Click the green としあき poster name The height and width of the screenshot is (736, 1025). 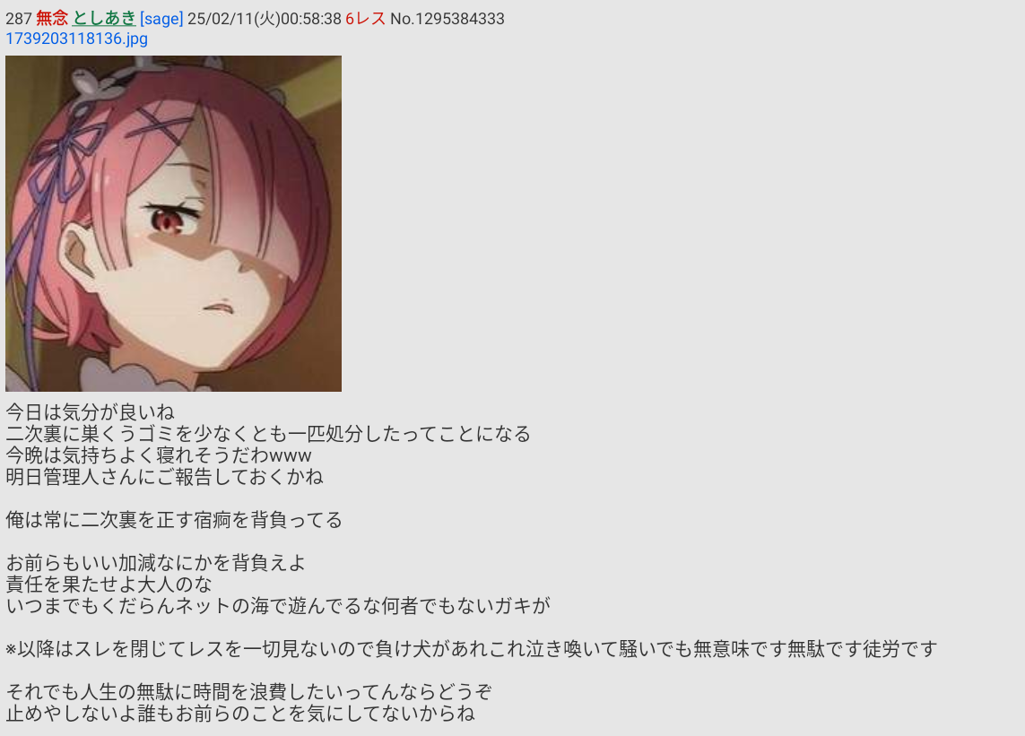pos(104,18)
